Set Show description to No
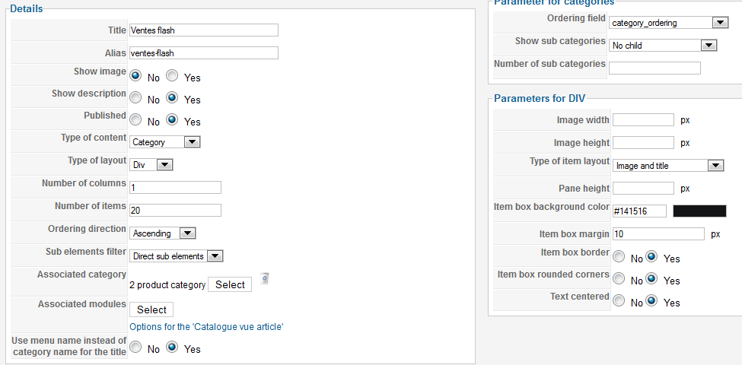Image resolution: width=742 pixels, height=365 pixels. tap(135, 98)
